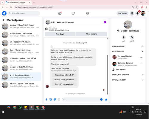The image size is (149, 119).
Task: Open Morgan - 2 Beds 1 Bath House chat
Action: [21, 68]
